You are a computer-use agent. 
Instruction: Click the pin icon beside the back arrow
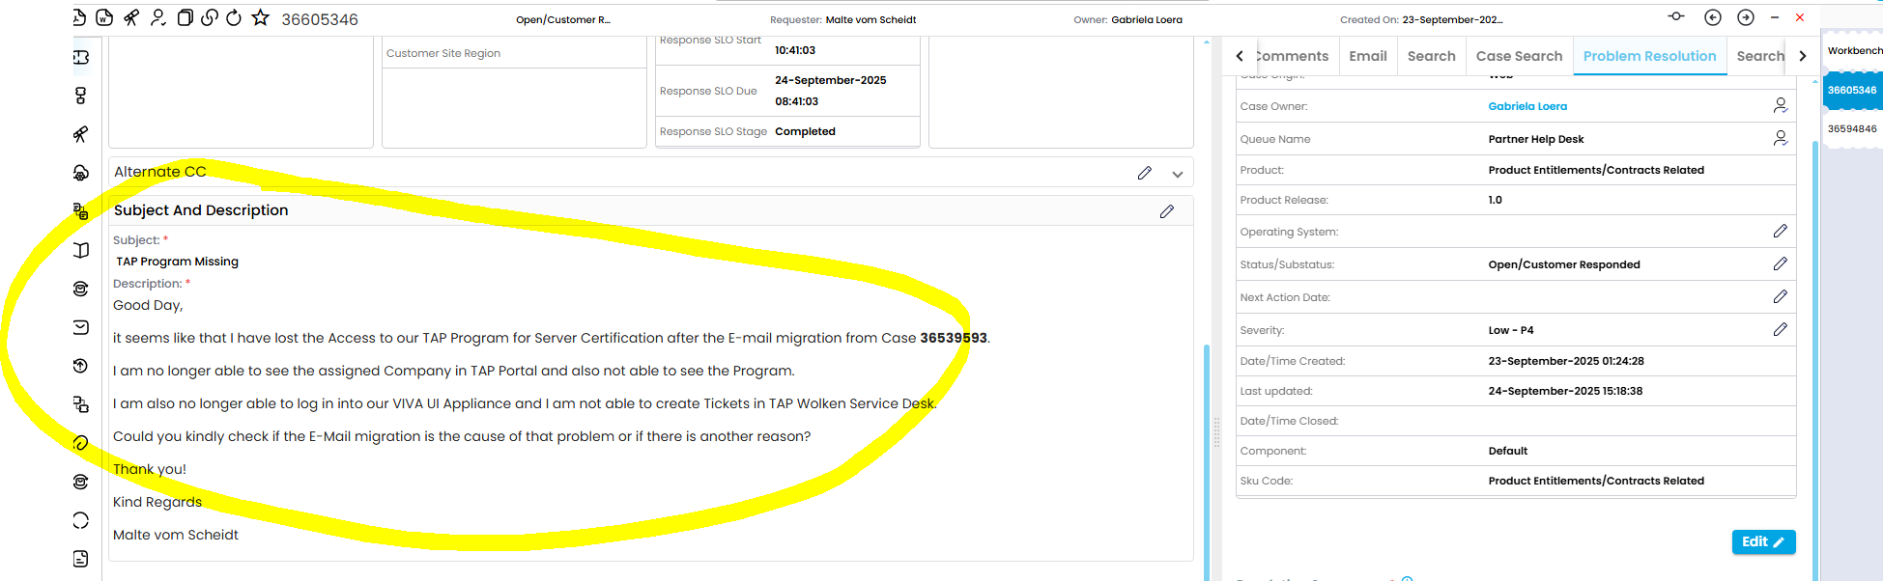pos(1676,16)
